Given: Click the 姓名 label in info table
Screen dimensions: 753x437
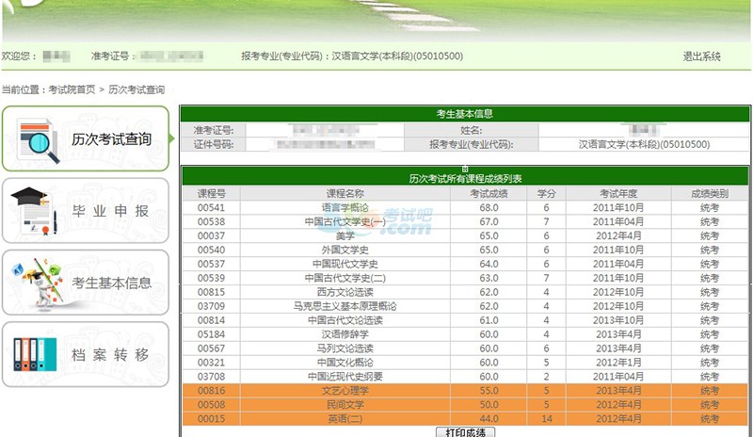Looking at the screenshot, I should (472, 130).
